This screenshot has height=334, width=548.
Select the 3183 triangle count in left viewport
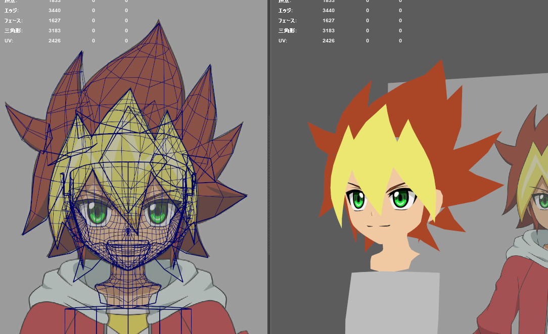[x=55, y=31]
